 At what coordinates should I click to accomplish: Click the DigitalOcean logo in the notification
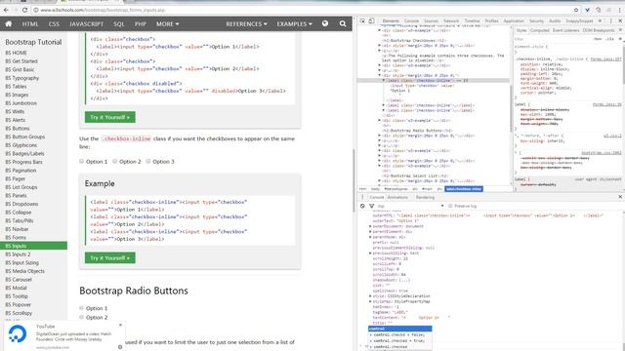(x=18, y=333)
